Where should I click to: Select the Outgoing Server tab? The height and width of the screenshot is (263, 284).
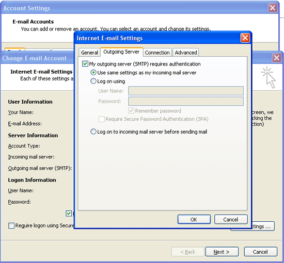click(x=121, y=52)
